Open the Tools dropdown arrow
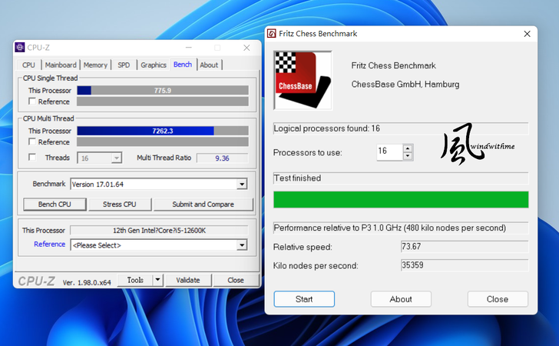The height and width of the screenshot is (346, 559). 157,281
